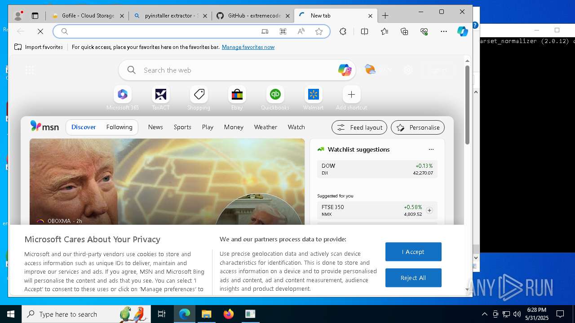Switch to Gofile Cloud Storage tab

point(88,16)
